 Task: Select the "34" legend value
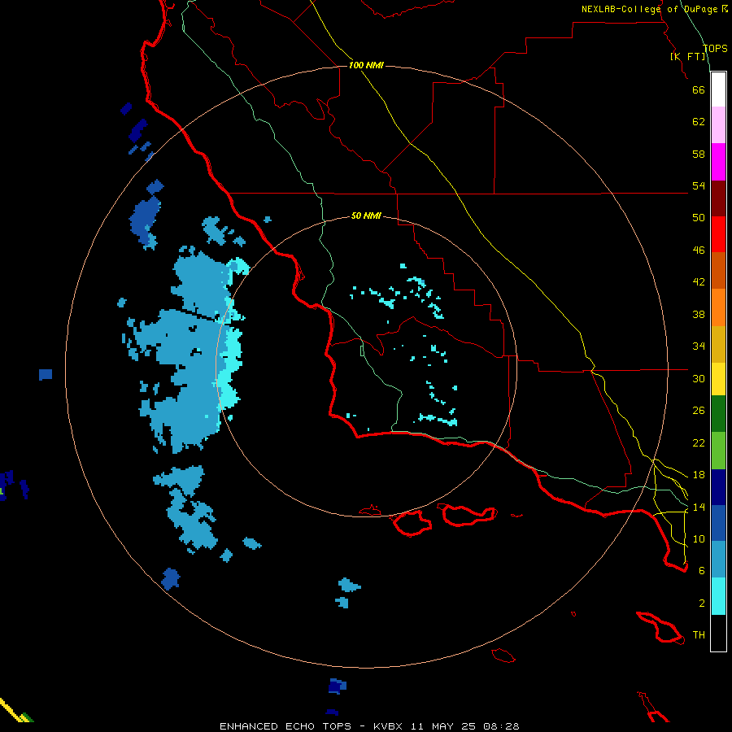click(699, 346)
